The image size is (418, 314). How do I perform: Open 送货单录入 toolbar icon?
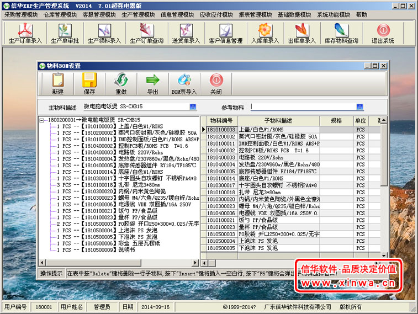point(186,33)
